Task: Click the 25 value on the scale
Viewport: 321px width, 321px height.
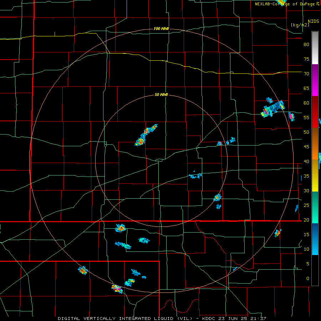Action: [x=306, y=205]
